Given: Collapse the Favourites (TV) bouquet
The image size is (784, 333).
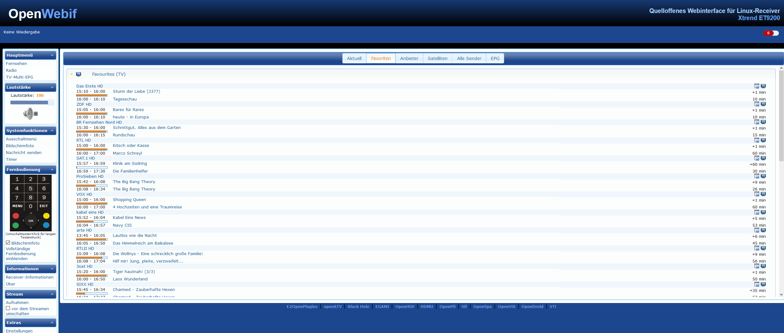Looking at the screenshot, I should 71,74.
